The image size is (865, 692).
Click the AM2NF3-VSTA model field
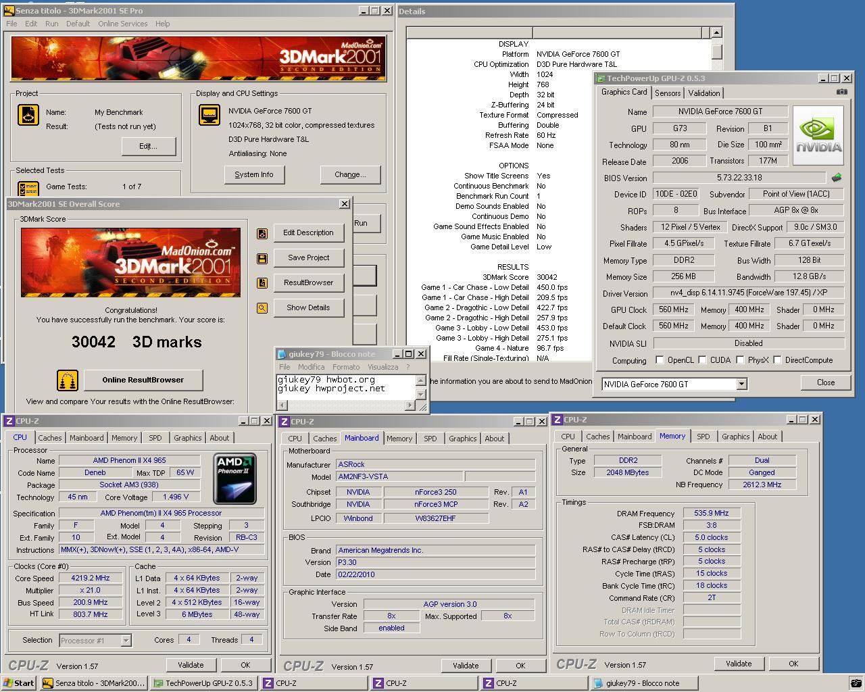point(399,477)
